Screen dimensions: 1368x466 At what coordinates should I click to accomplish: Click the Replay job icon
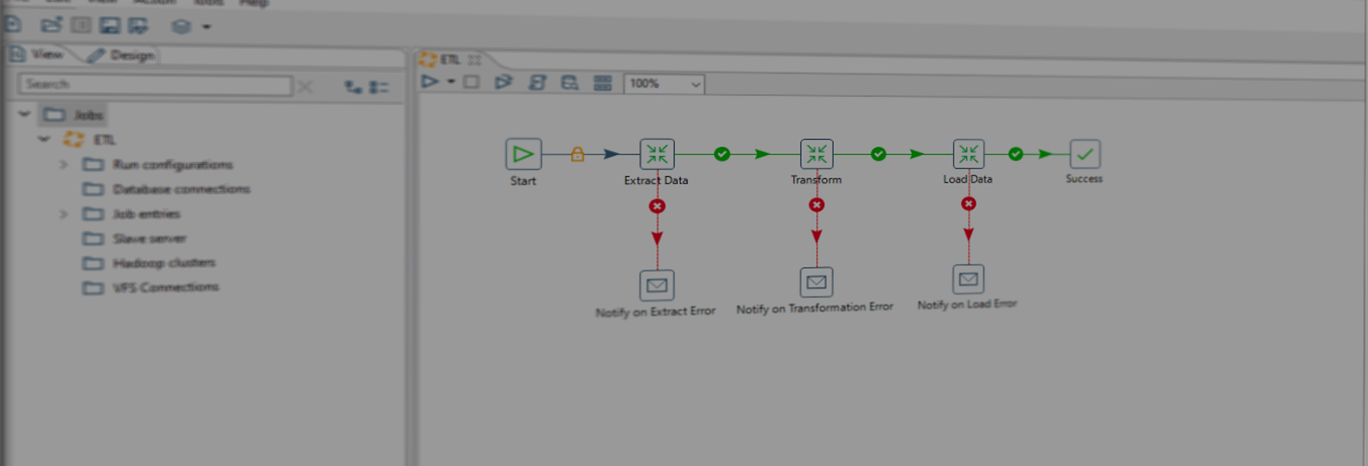pyautogui.click(x=503, y=82)
